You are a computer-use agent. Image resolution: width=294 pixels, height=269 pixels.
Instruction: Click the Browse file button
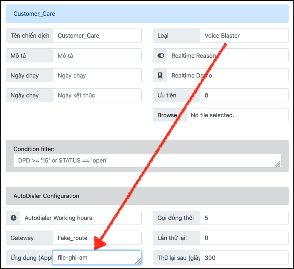(x=169, y=115)
